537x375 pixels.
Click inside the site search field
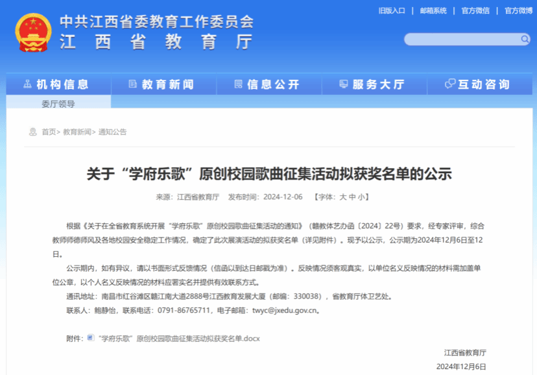(460, 40)
